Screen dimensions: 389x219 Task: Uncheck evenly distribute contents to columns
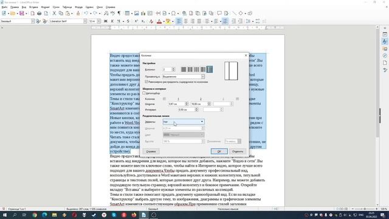tap(146, 82)
